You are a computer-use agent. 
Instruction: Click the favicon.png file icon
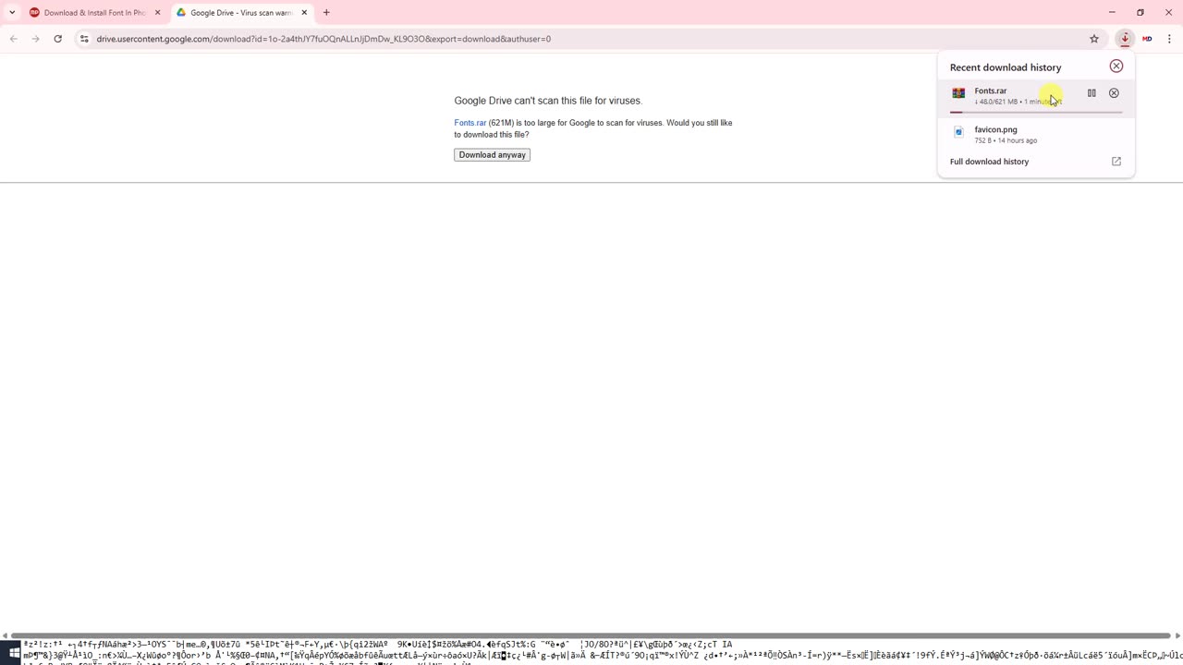pyautogui.click(x=958, y=132)
